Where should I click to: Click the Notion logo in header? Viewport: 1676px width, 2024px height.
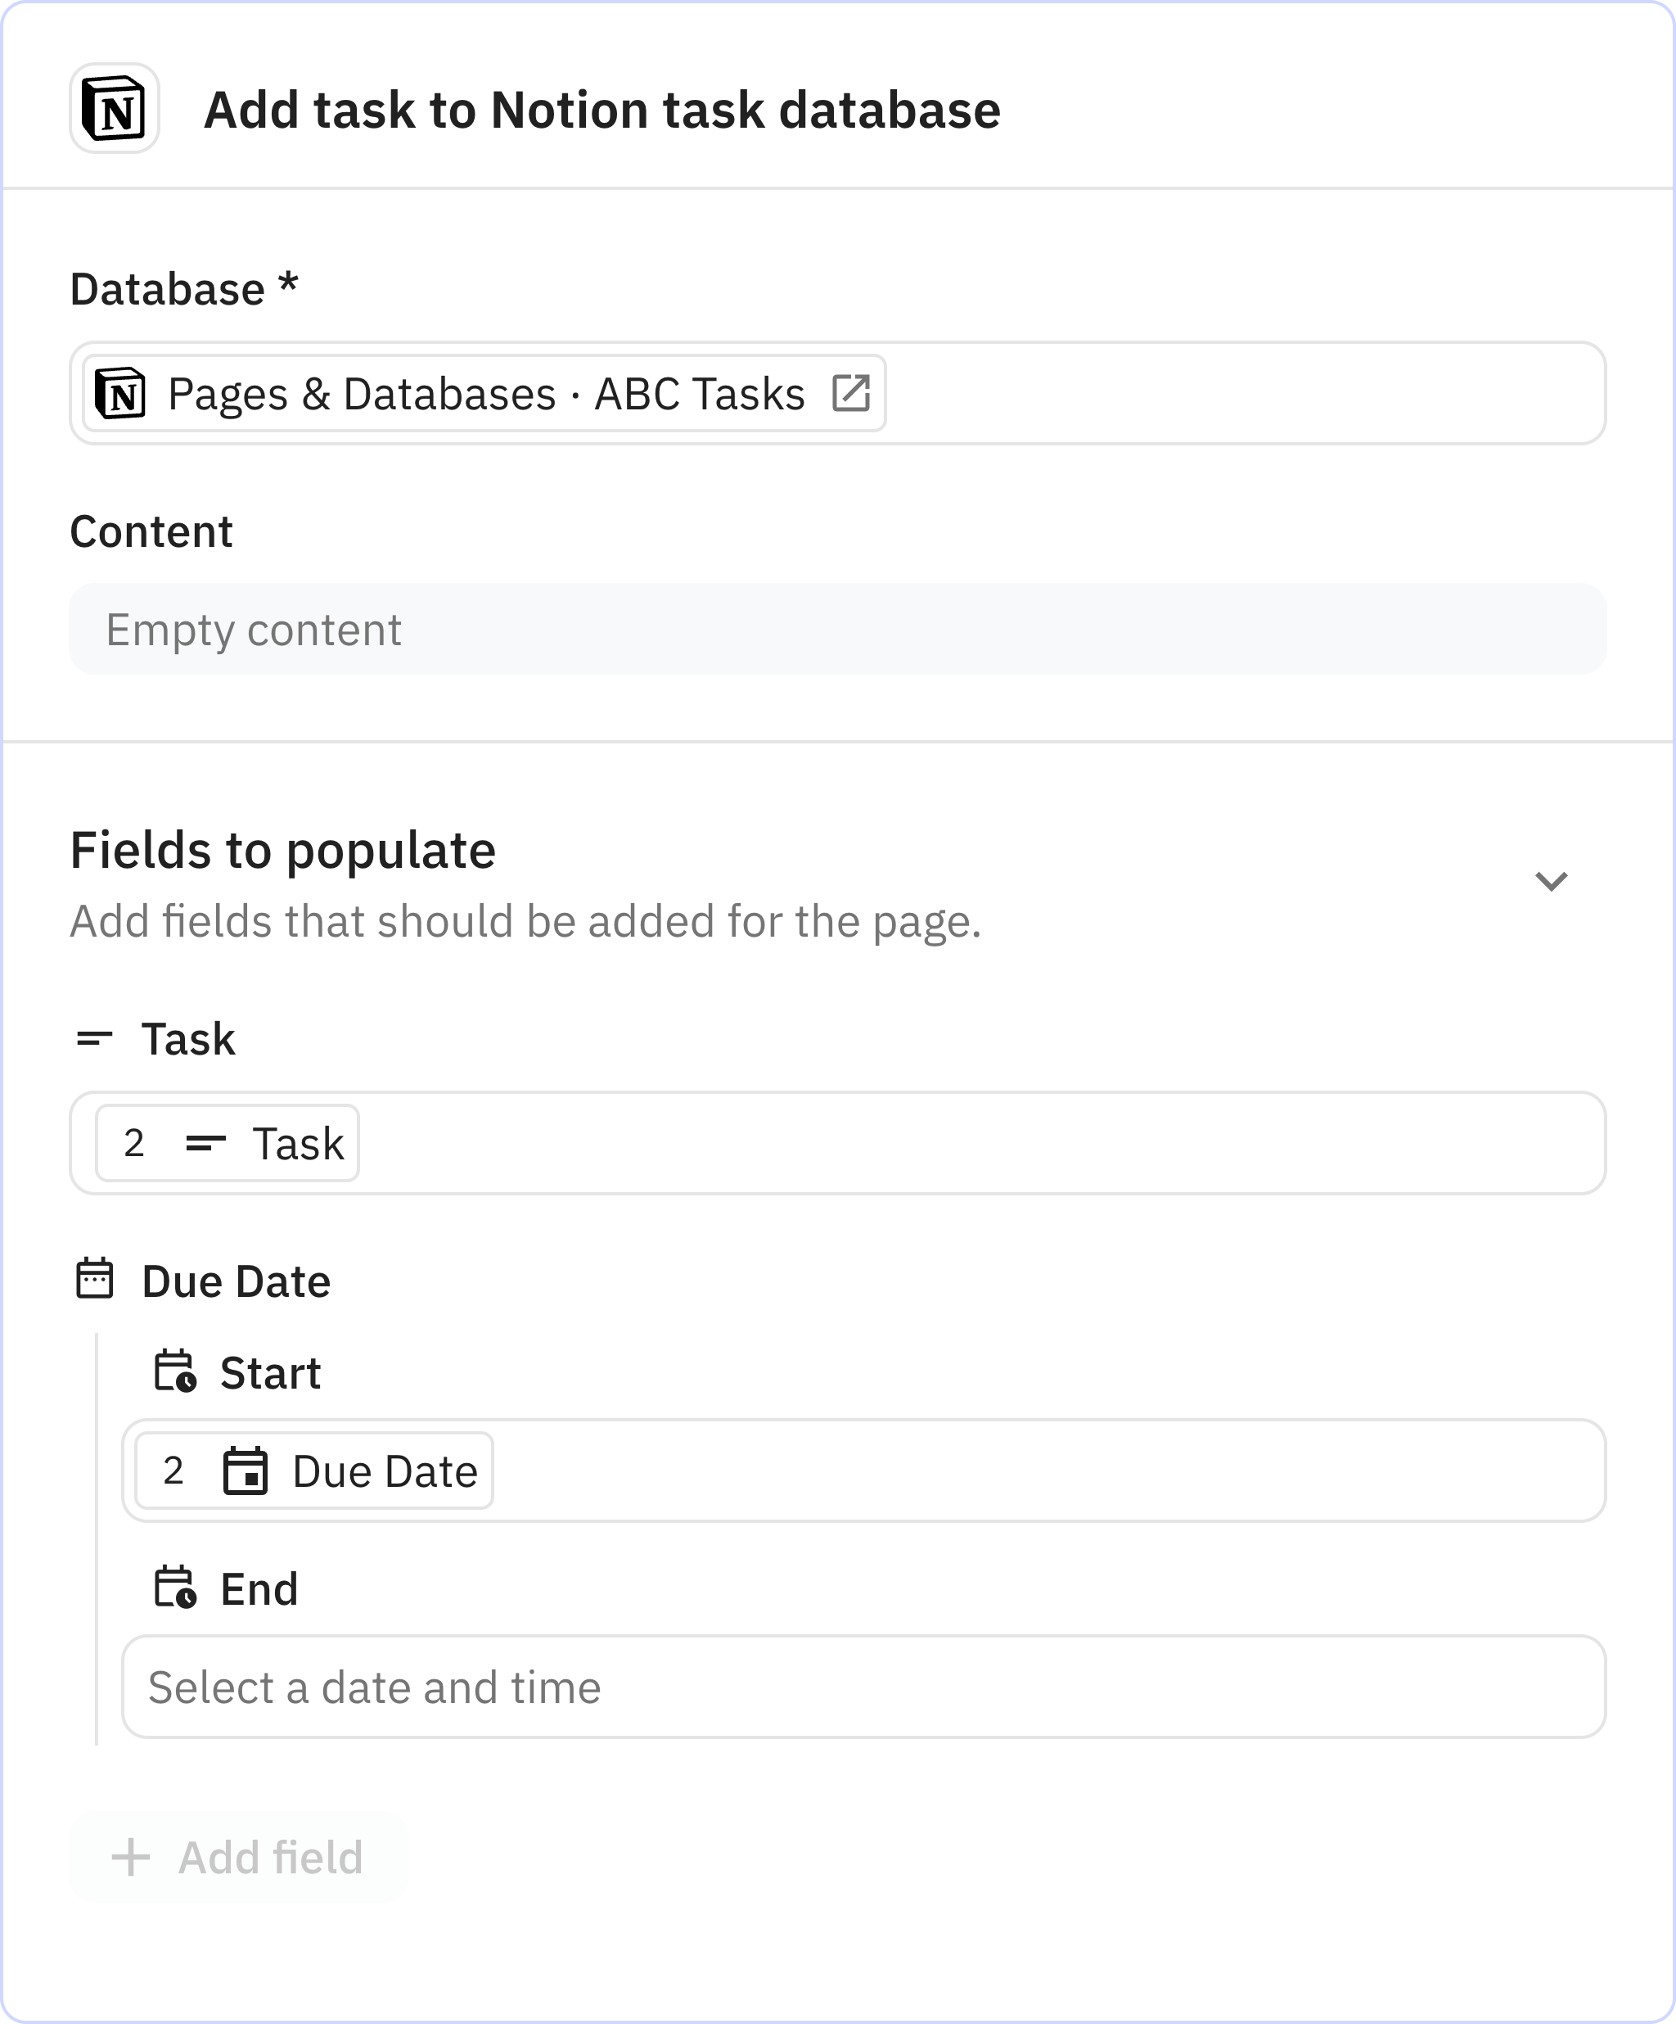(114, 108)
